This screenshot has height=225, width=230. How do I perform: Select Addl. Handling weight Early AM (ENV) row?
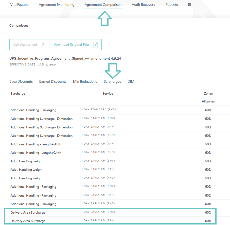click(x=120, y=161)
